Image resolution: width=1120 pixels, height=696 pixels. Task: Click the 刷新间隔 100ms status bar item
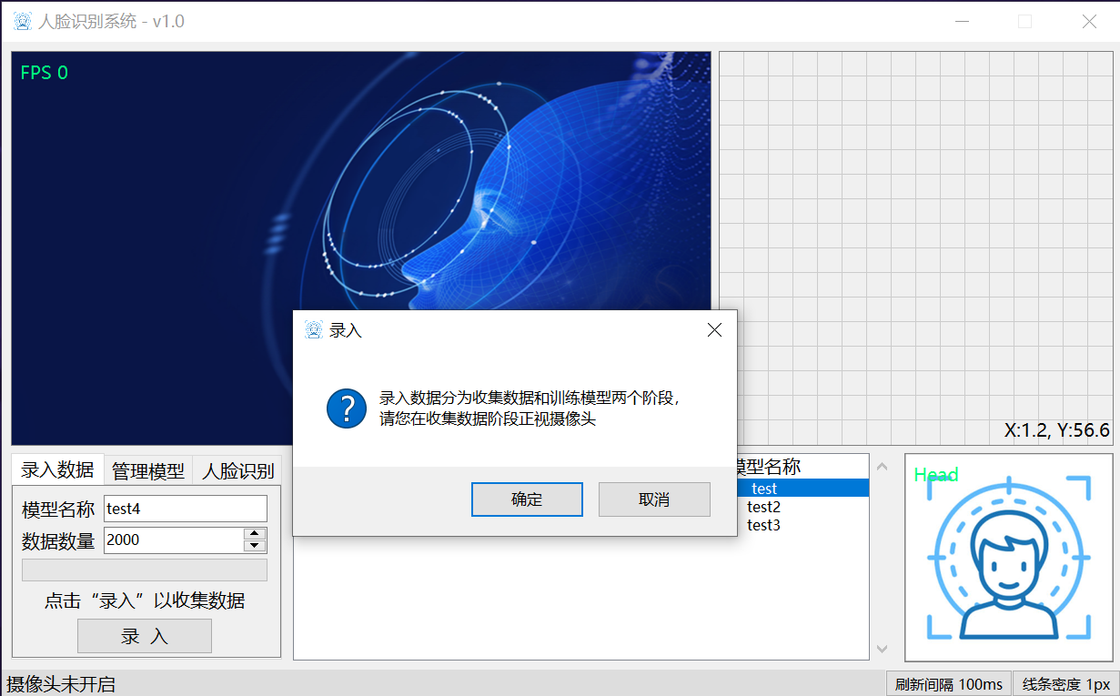tap(949, 683)
